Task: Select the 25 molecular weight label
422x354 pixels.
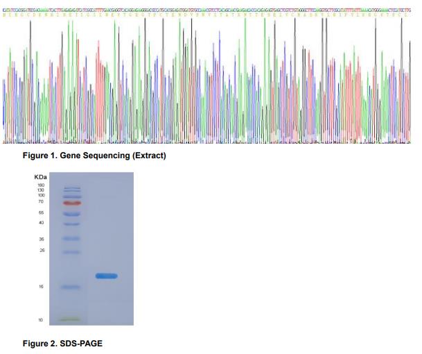Action: click(x=41, y=251)
